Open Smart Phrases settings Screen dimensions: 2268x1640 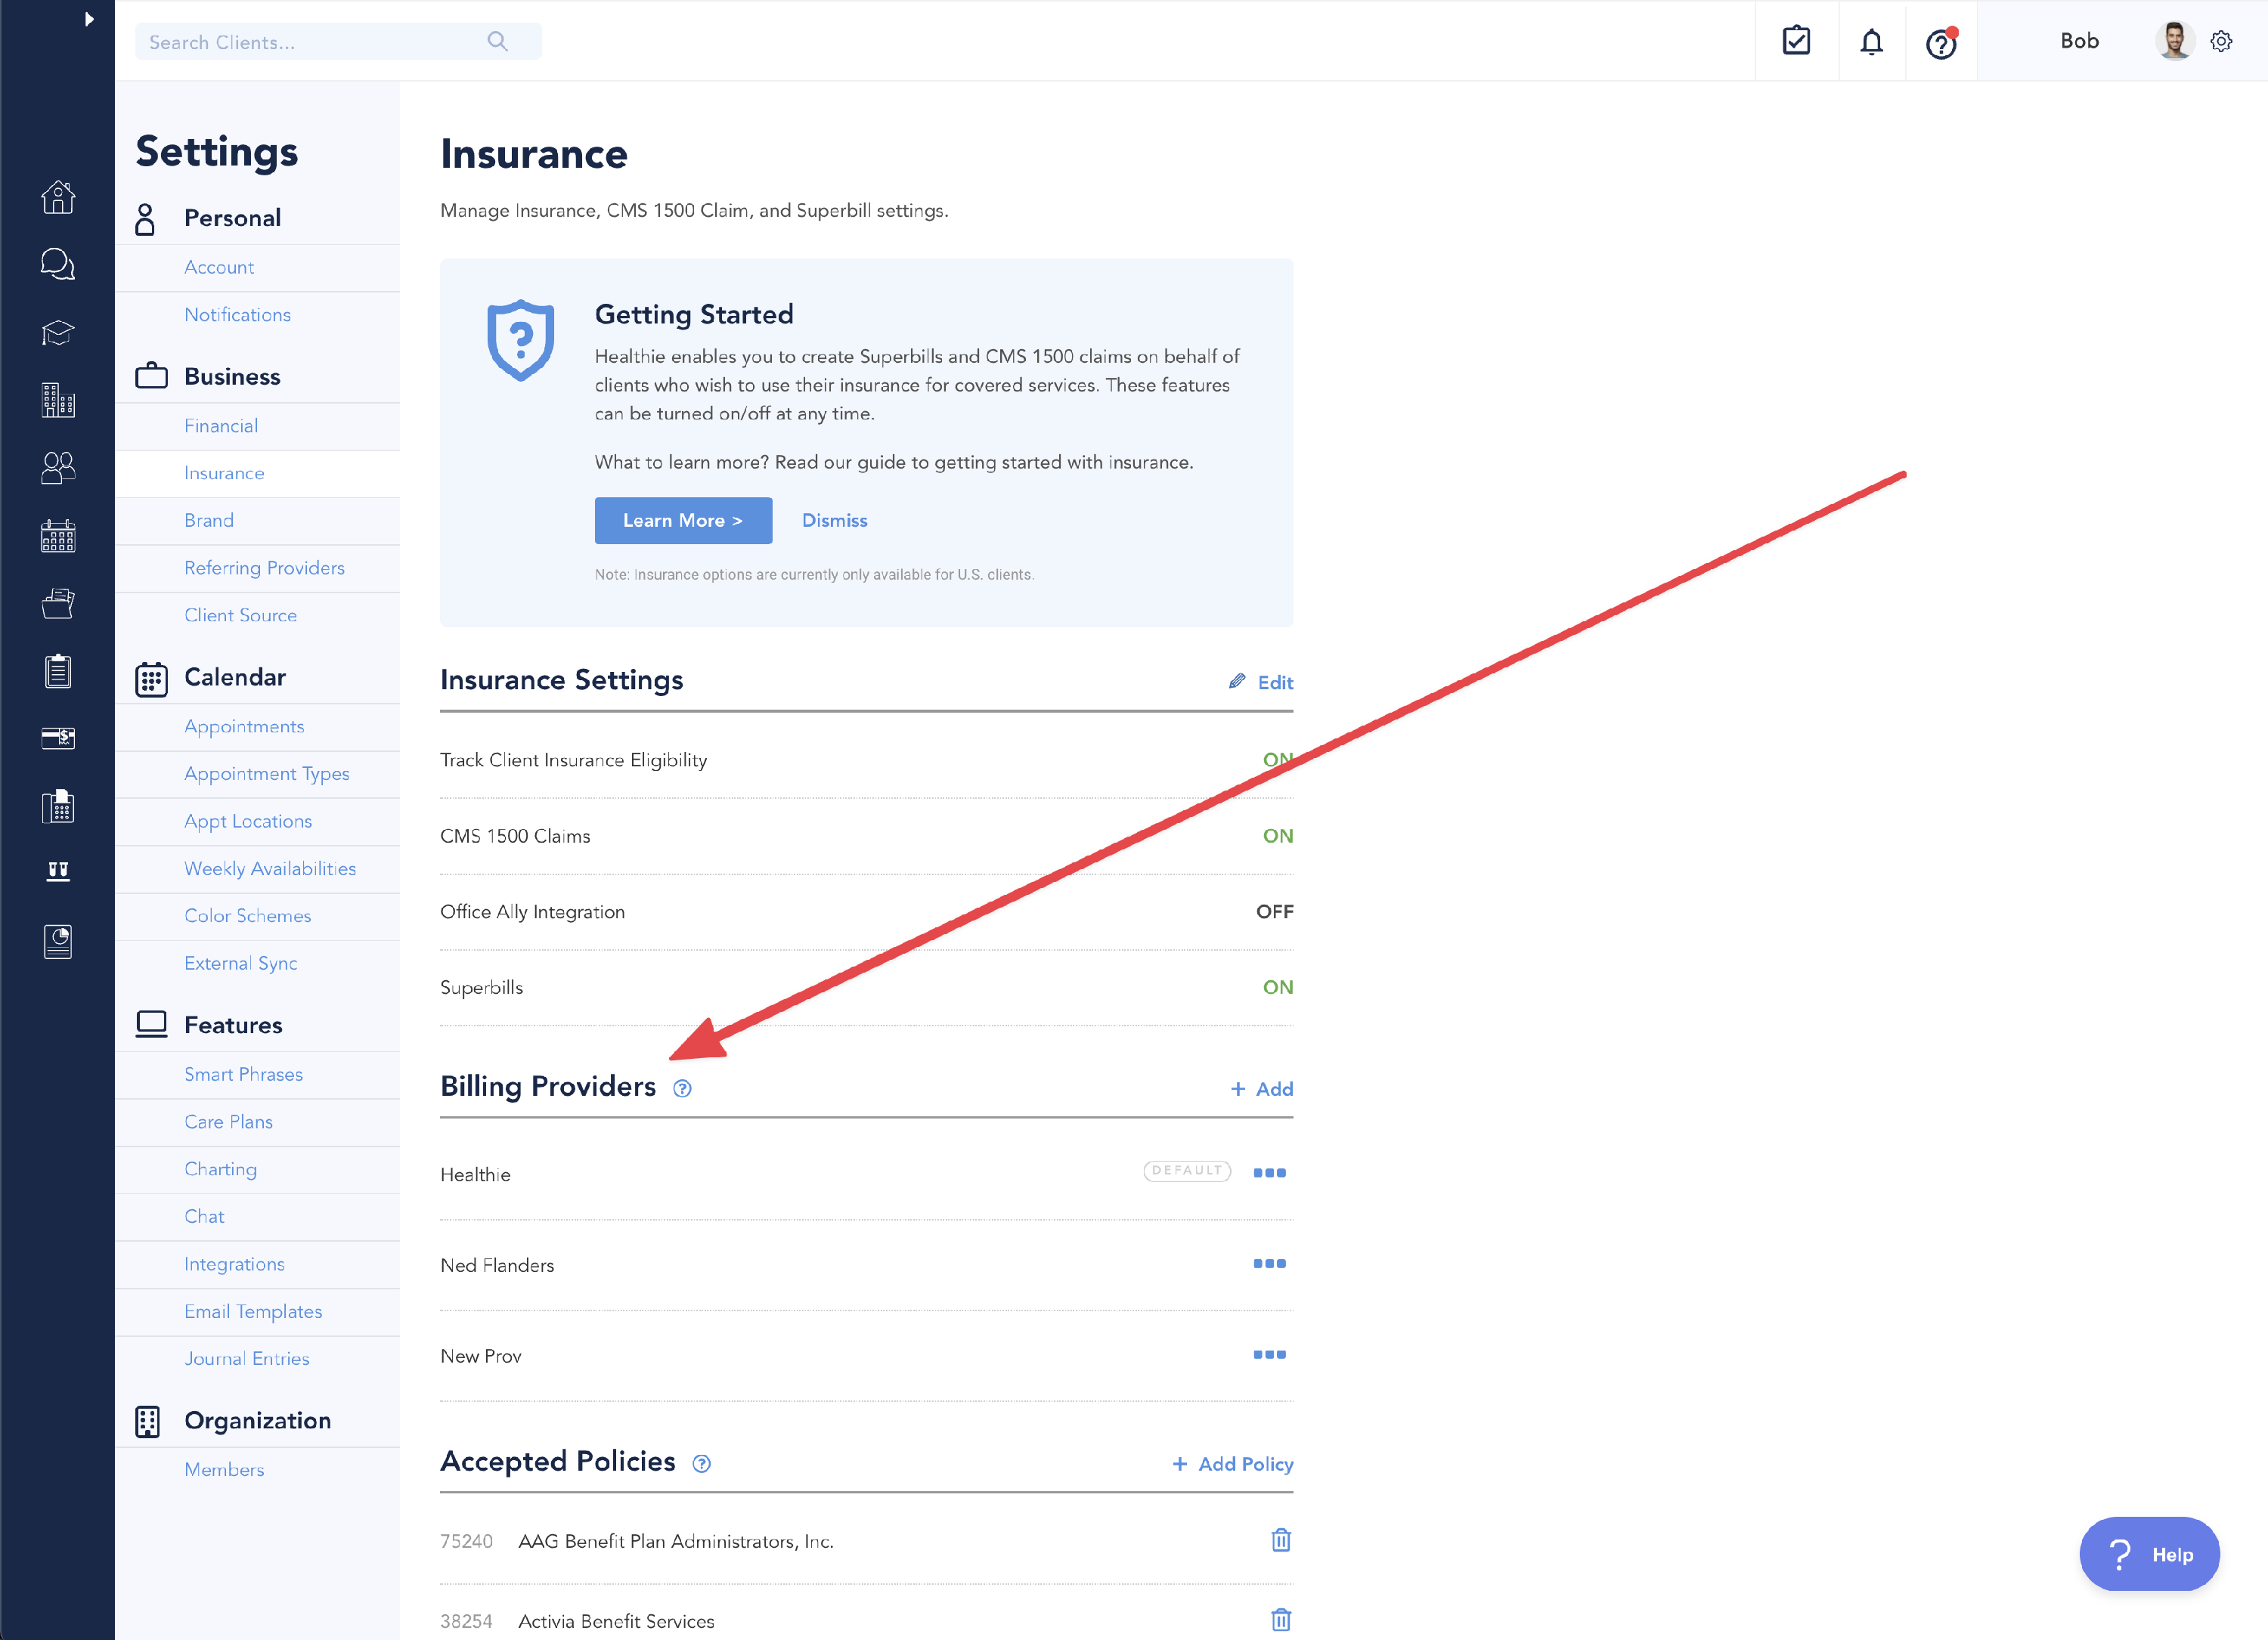(243, 1075)
